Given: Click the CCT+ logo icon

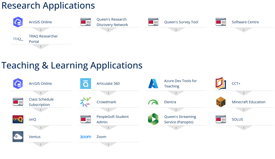Looking at the screenshot, I should tap(221, 84).
